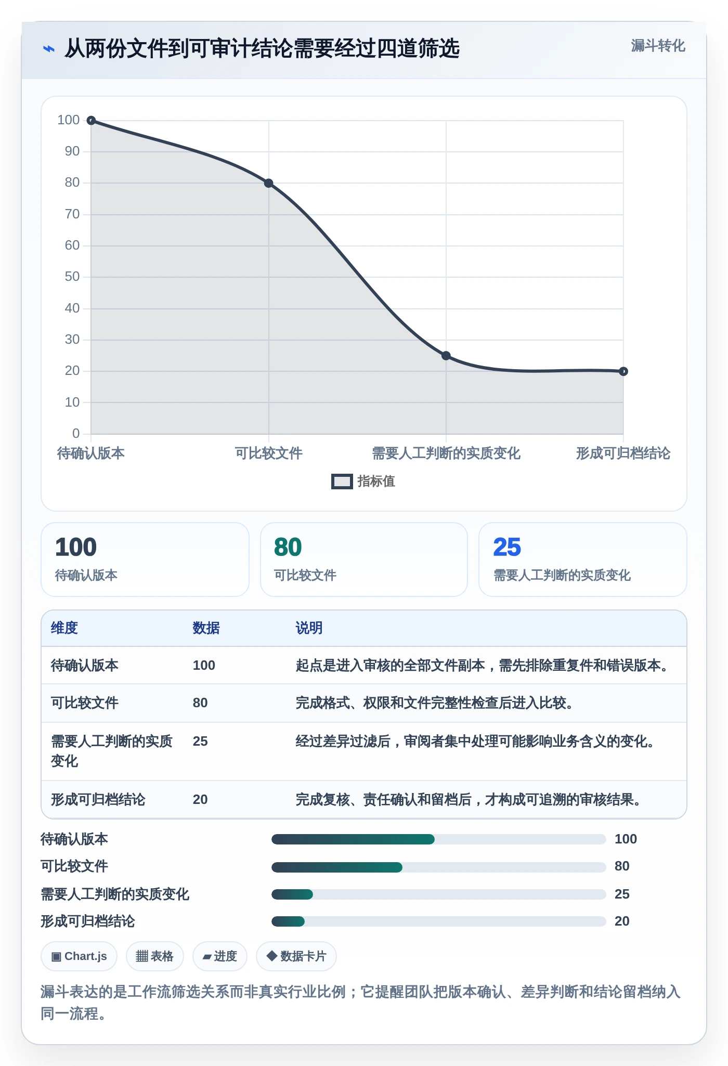
Task: Click the data point at 需要人工判断的实质变化
Action: 446,356
